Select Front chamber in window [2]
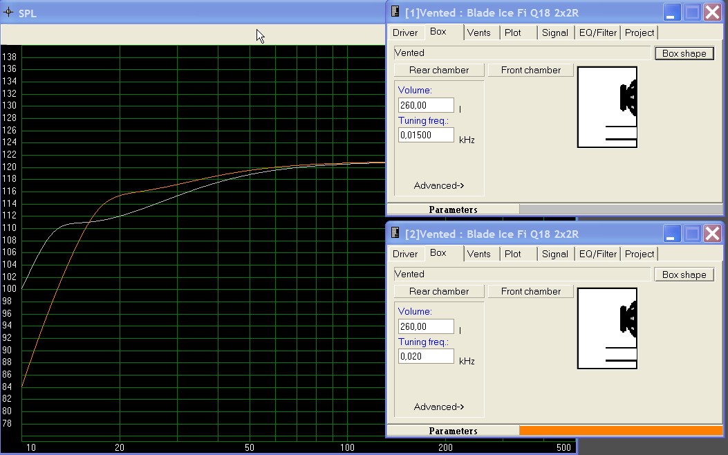The image size is (728, 455). click(x=531, y=291)
